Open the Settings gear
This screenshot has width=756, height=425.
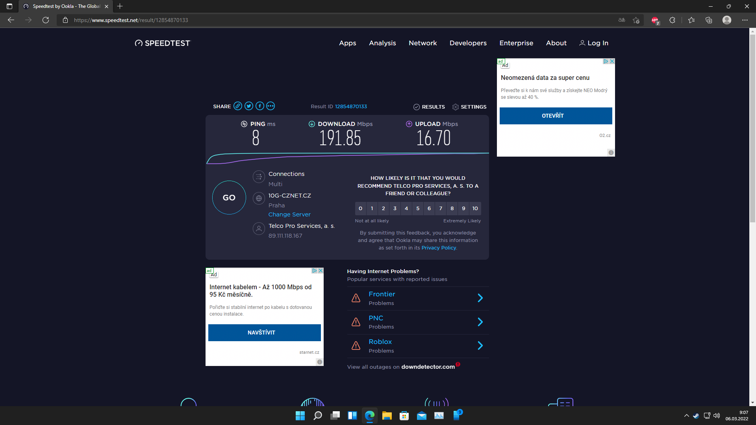tap(456, 107)
